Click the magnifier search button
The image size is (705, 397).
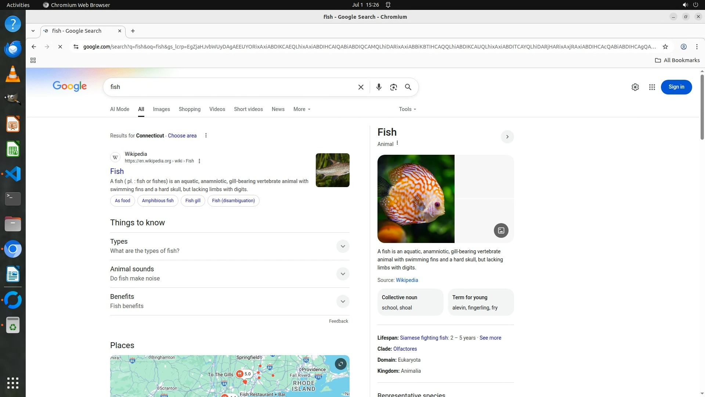[x=408, y=87]
